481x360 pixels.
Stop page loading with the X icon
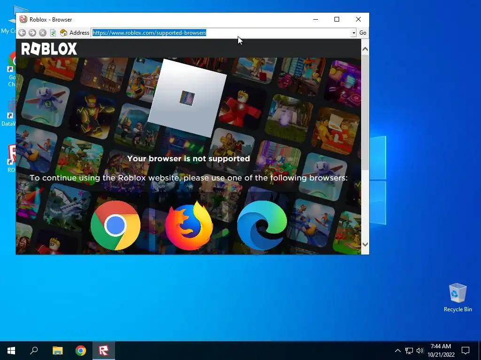tap(43, 33)
